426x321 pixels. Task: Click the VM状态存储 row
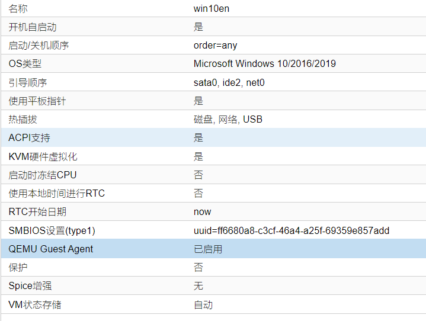pyautogui.click(x=213, y=304)
